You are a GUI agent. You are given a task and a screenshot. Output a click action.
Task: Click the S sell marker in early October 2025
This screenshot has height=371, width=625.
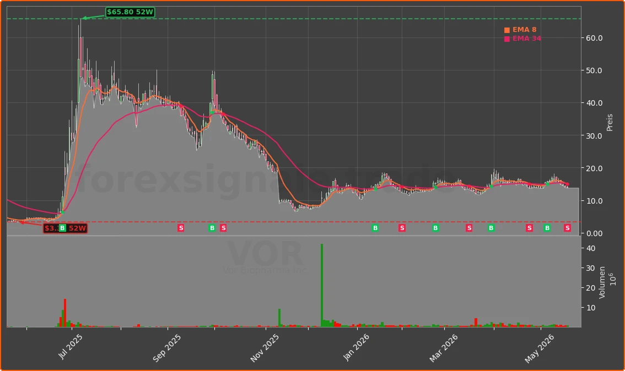223,228
